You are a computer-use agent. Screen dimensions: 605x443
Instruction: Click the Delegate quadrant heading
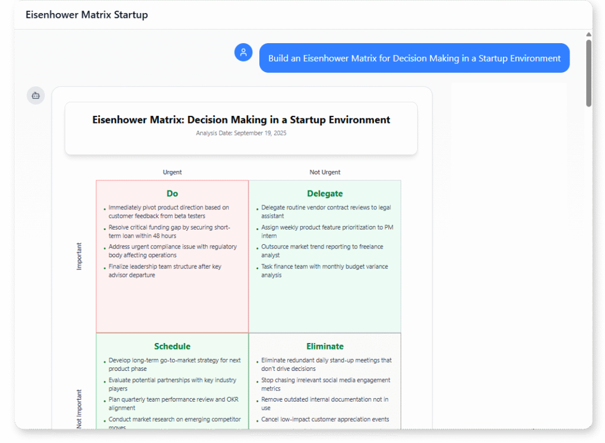click(324, 193)
